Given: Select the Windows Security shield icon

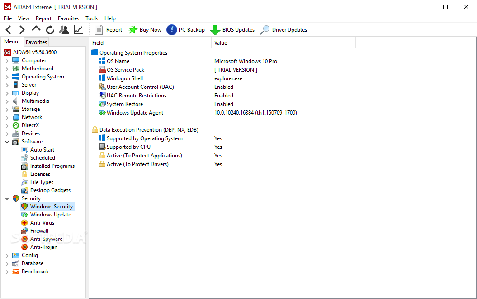Looking at the screenshot, I should point(24,207).
